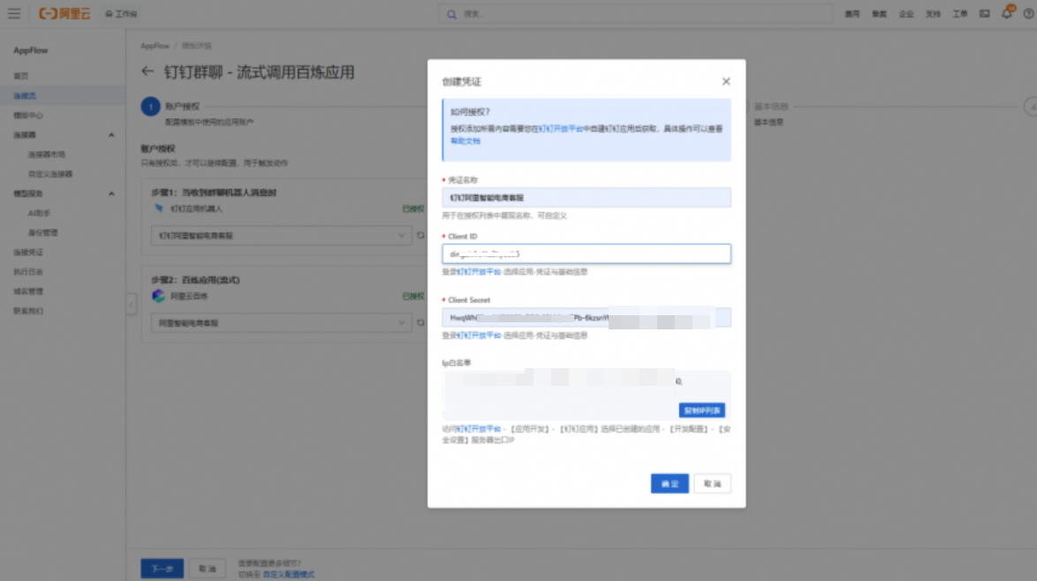Refresh the step 2 credential list
Image resolution: width=1037 pixels, height=581 pixels.
click(420, 323)
